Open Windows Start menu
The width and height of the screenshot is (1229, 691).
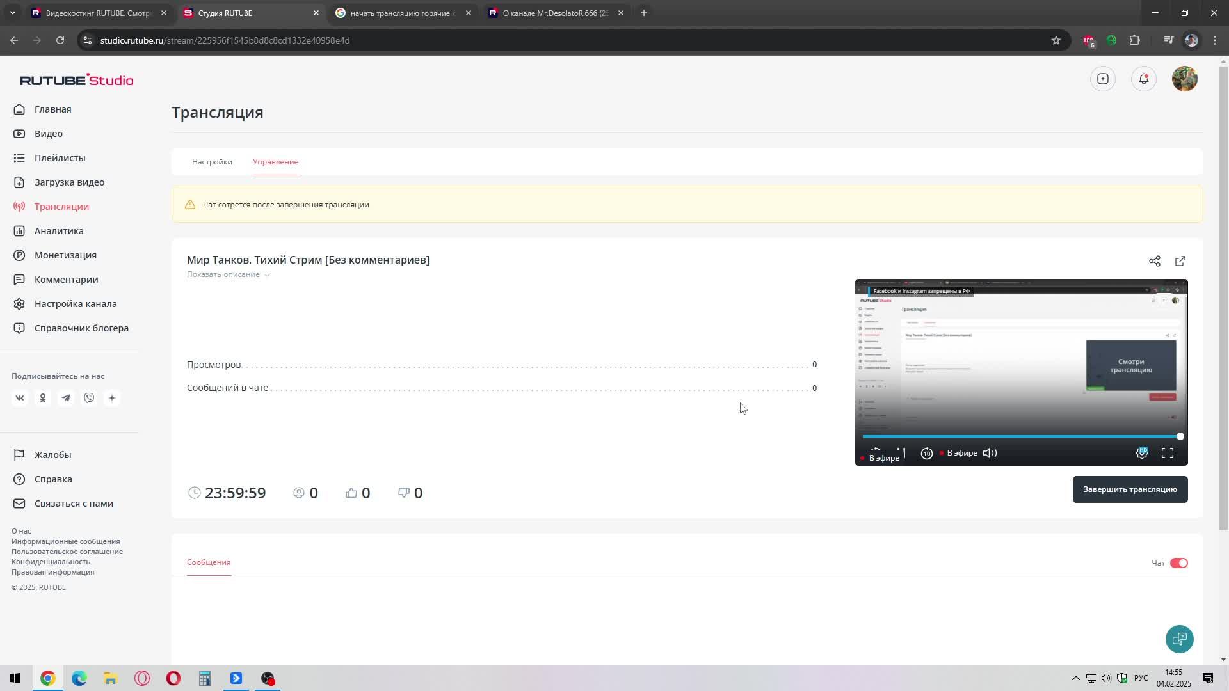click(15, 678)
